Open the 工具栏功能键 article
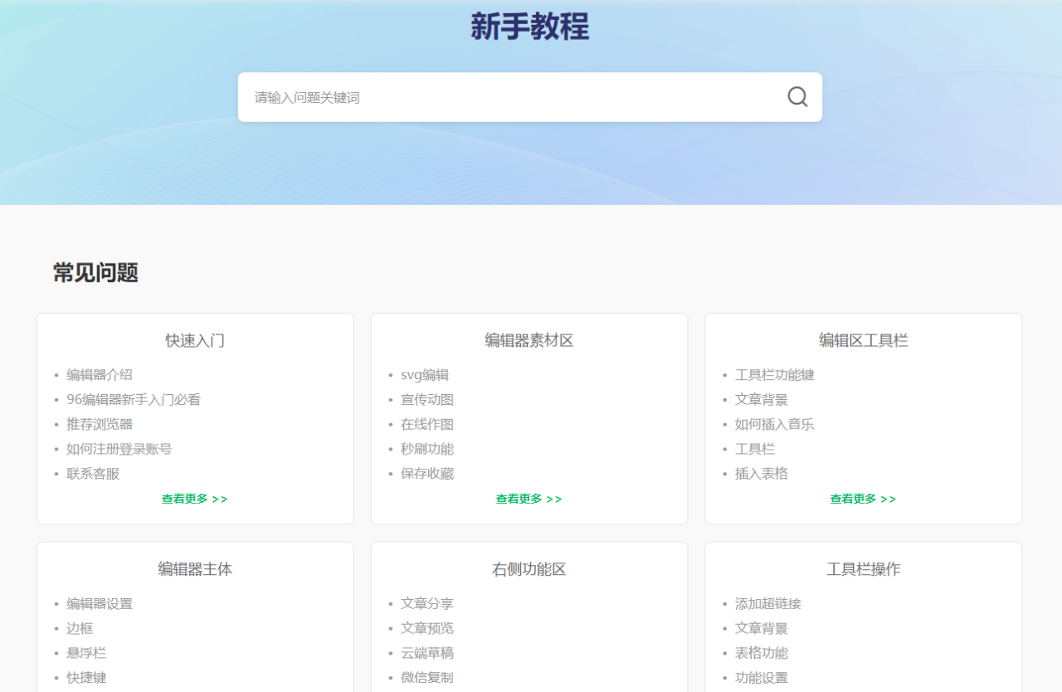 (774, 375)
